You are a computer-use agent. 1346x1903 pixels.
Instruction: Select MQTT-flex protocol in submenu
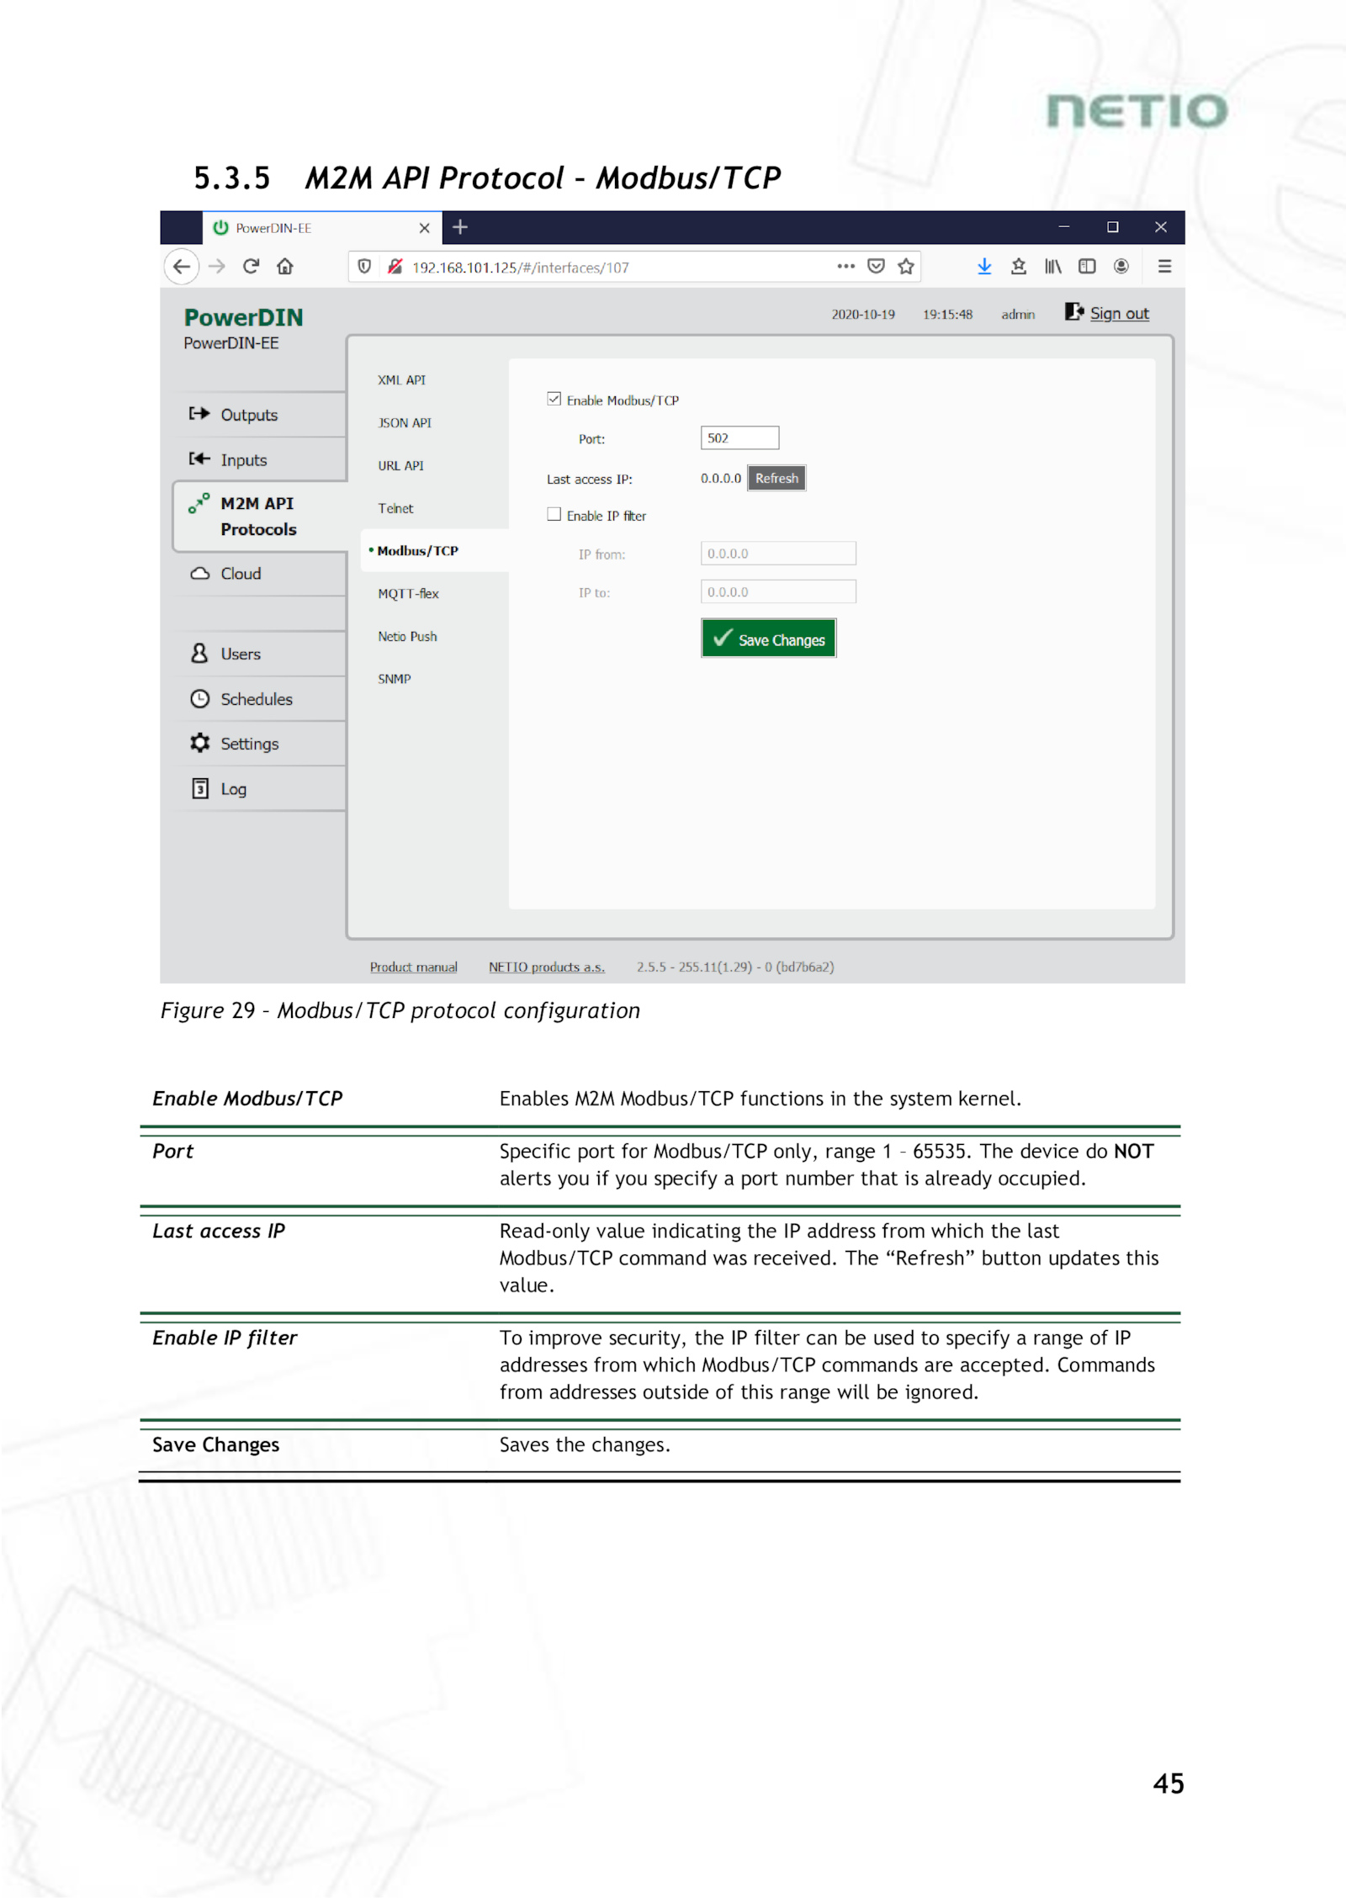(408, 594)
